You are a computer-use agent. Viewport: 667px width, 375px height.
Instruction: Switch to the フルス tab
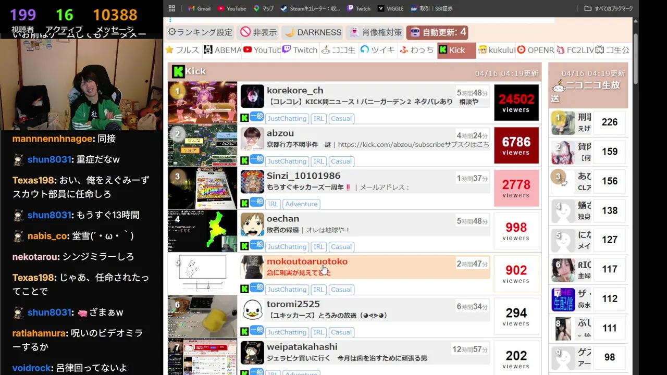click(x=182, y=50)
